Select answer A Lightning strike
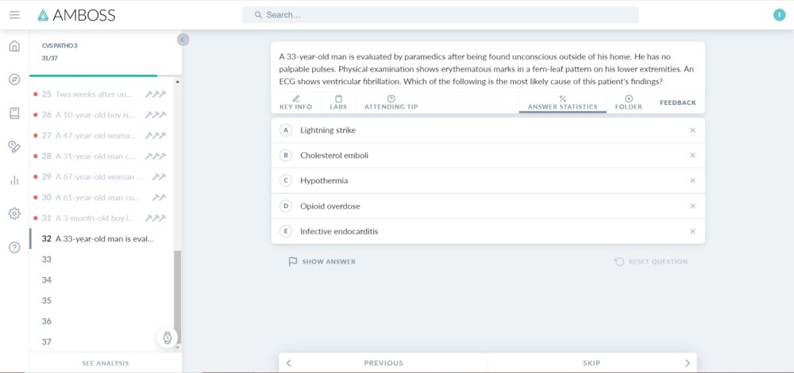 [488, 131]
